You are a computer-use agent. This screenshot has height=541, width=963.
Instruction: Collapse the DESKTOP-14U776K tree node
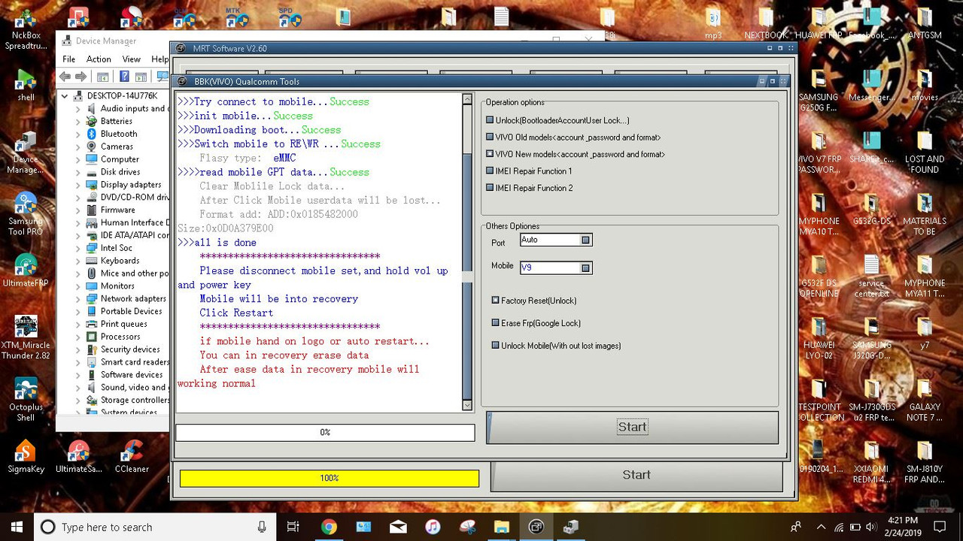point(65,96)
